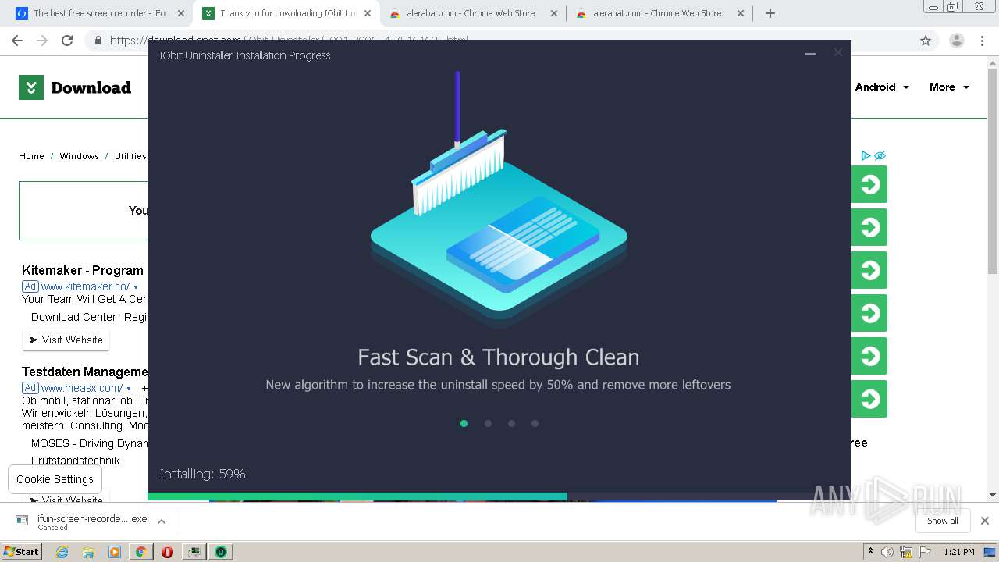This screenshot has height=562, width=999.
Task: Click the Chrome taskbar icon
Action: tap(141, 552)
